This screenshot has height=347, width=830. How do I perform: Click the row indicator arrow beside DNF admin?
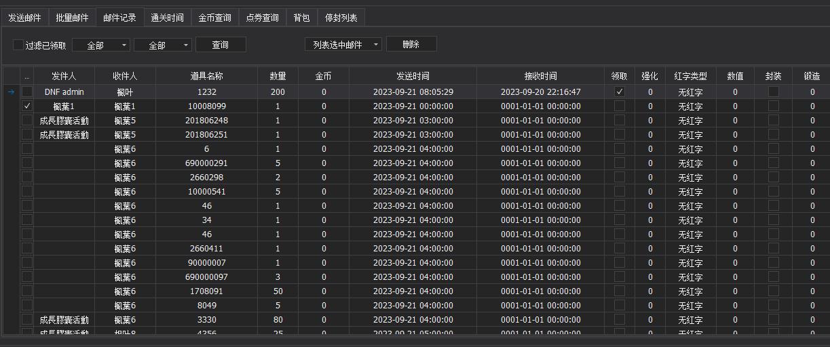[10, 92]
